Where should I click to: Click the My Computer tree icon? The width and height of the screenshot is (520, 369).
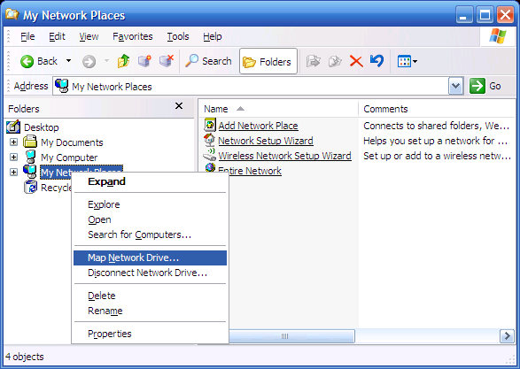pyautogui.click(x=30, y=157)
